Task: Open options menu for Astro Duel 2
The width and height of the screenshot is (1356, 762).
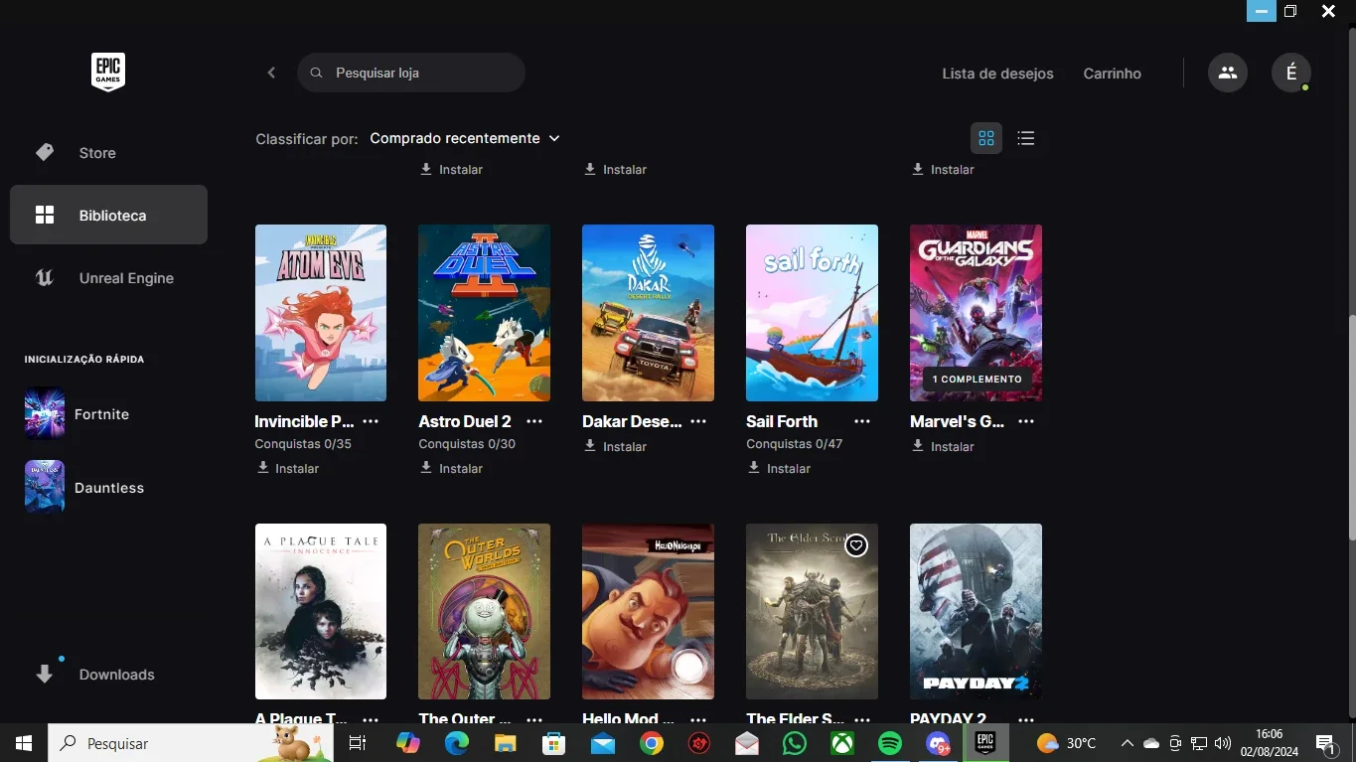Action: pos(534,421)
